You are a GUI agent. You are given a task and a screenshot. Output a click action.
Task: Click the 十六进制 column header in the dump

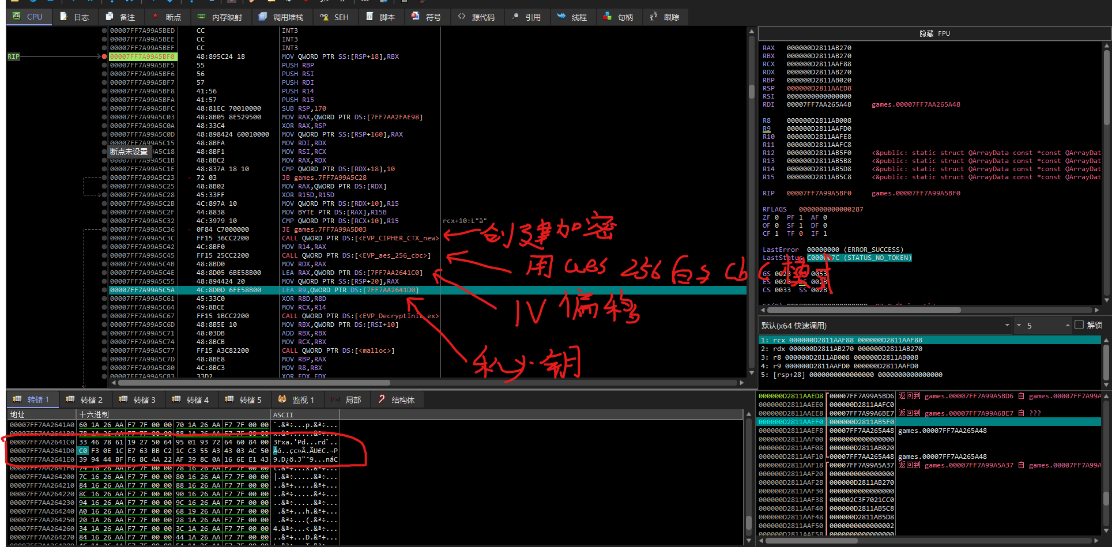pos(173,414)
